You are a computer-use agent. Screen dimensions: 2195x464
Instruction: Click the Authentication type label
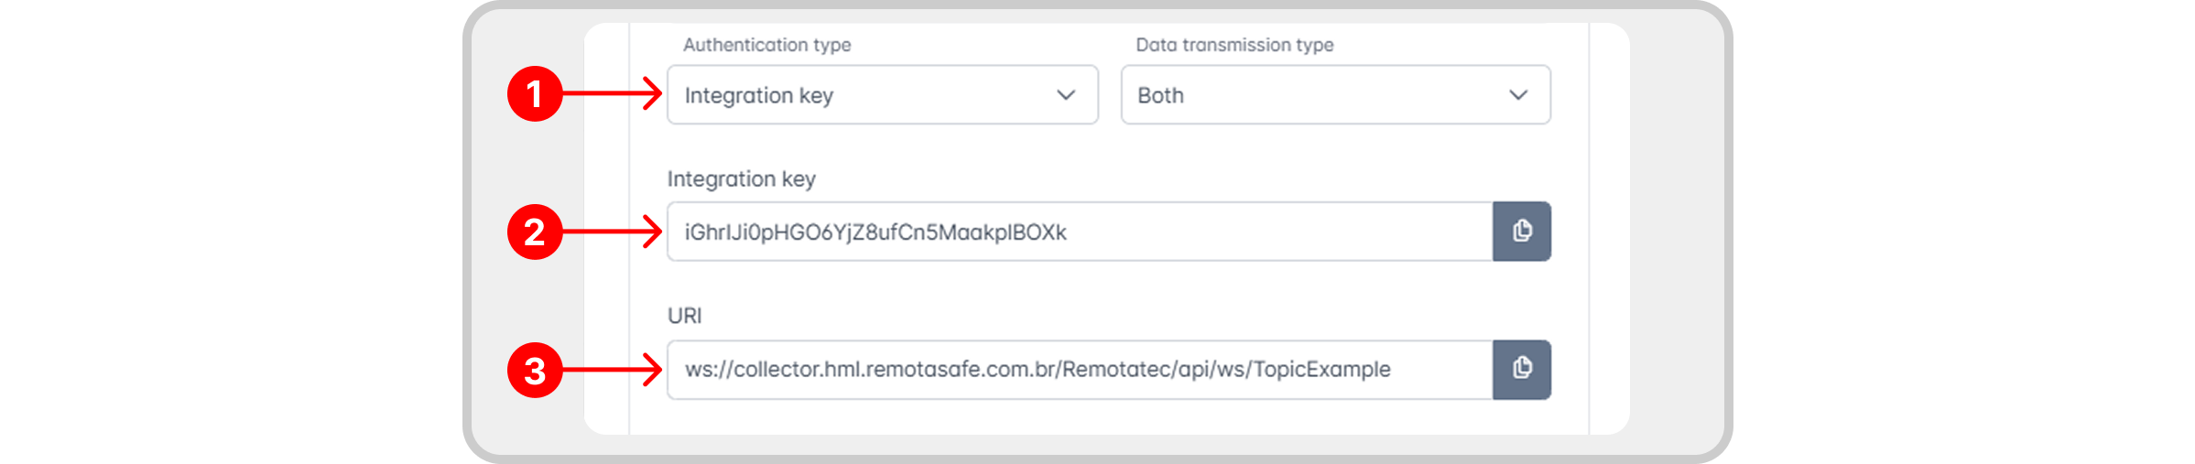(766, 45)
